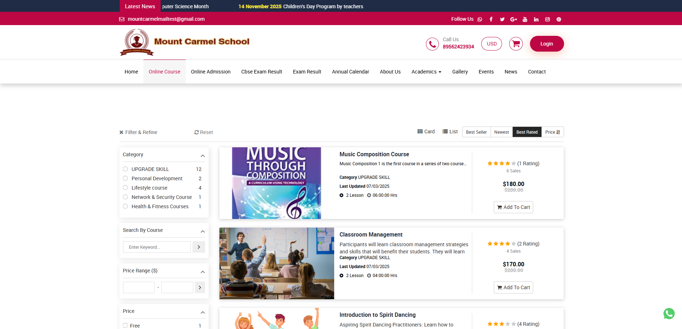Open the YouTube social link icon

(525, 19)
